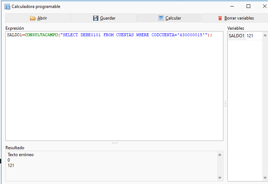Click inside the Expresión code editor

click(x=114, y=87)
